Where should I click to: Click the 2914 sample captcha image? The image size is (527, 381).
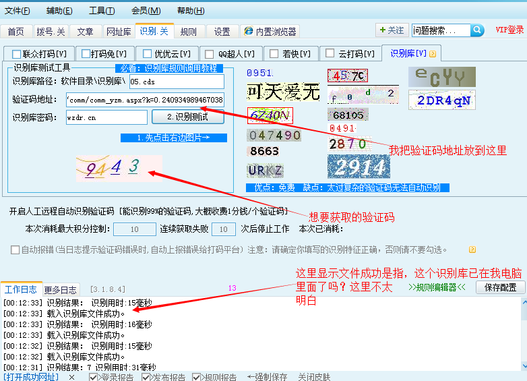click(x=359, y=167)
